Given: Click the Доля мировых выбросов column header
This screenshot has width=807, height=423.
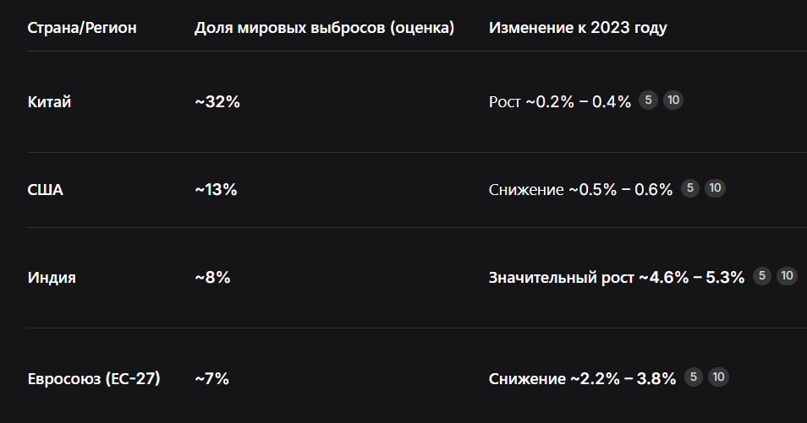Looking at the screenshot, I should (x=324, y=27).
